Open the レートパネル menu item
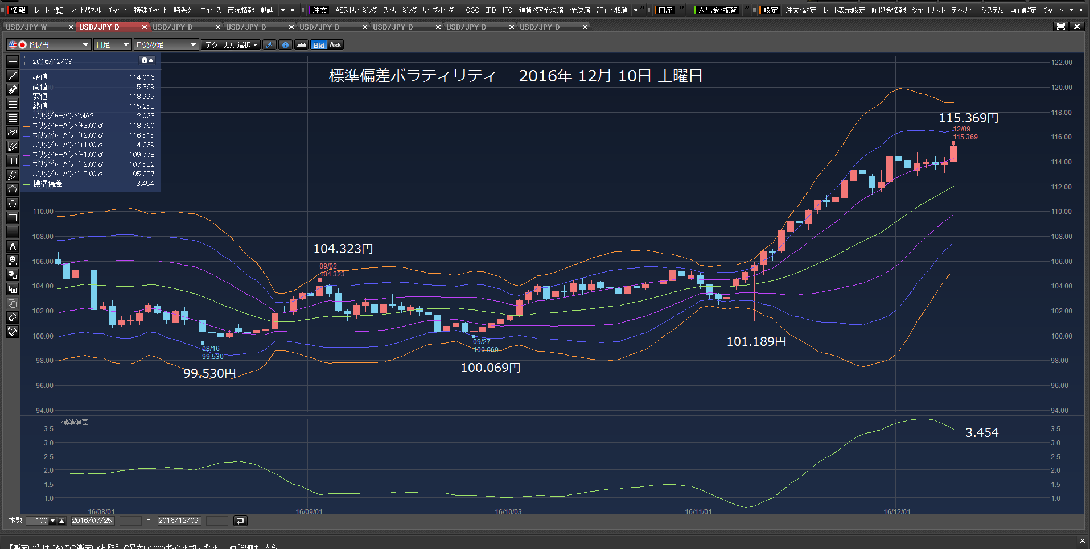 (85, 10)
